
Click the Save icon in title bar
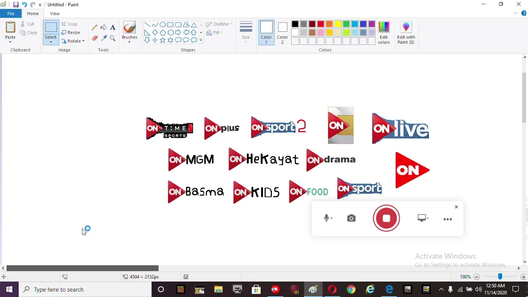click(16, 5)
